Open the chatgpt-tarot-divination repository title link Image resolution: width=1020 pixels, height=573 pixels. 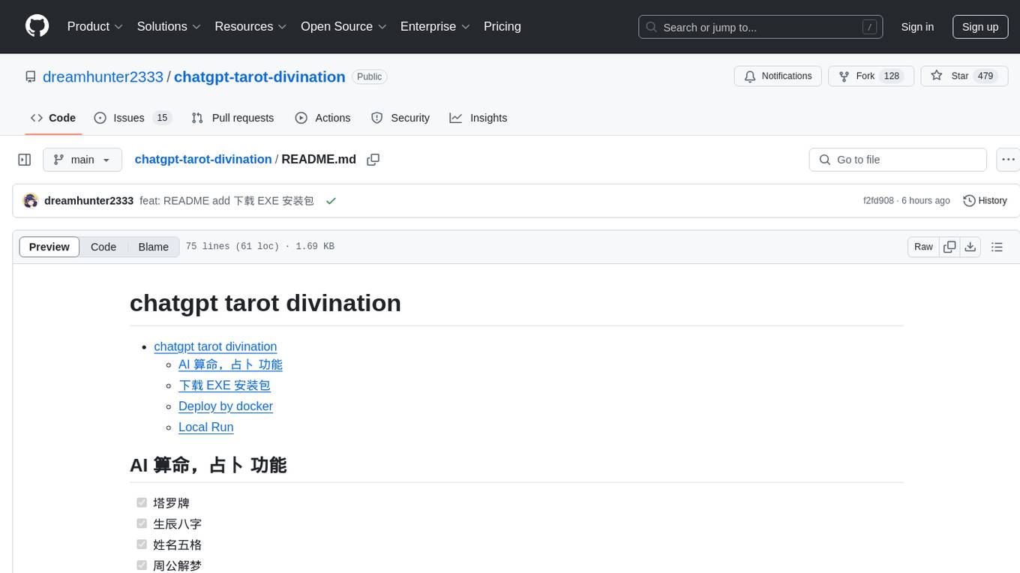[x=259, y=76]
